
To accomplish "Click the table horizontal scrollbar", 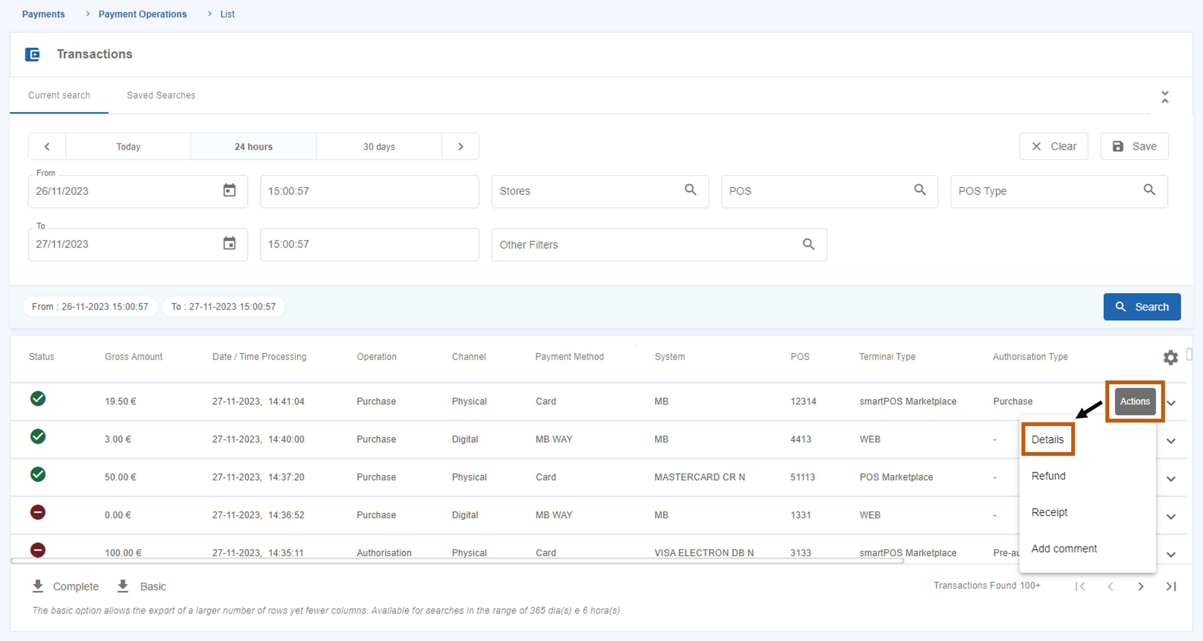I will (458, 561).
